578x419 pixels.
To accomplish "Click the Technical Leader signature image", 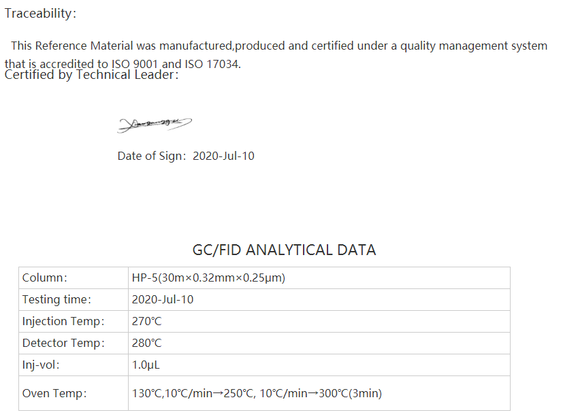I will [x=155, y=125].
